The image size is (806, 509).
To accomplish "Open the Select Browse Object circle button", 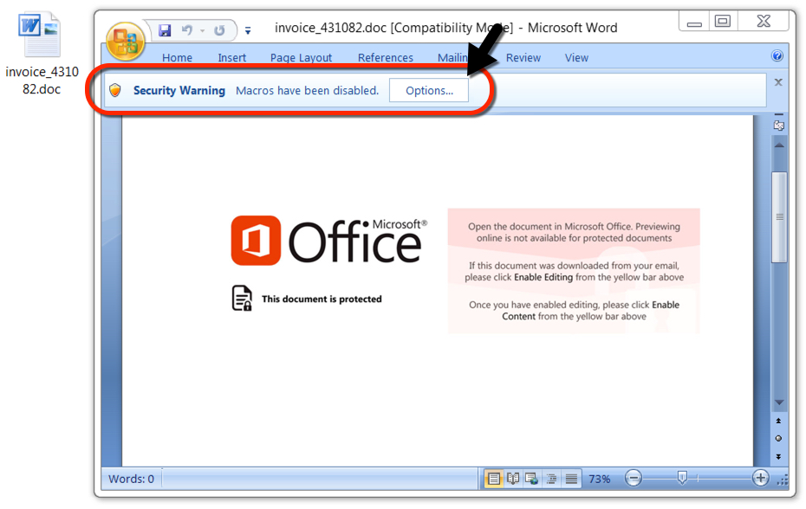I will click(x=779, y=439).
